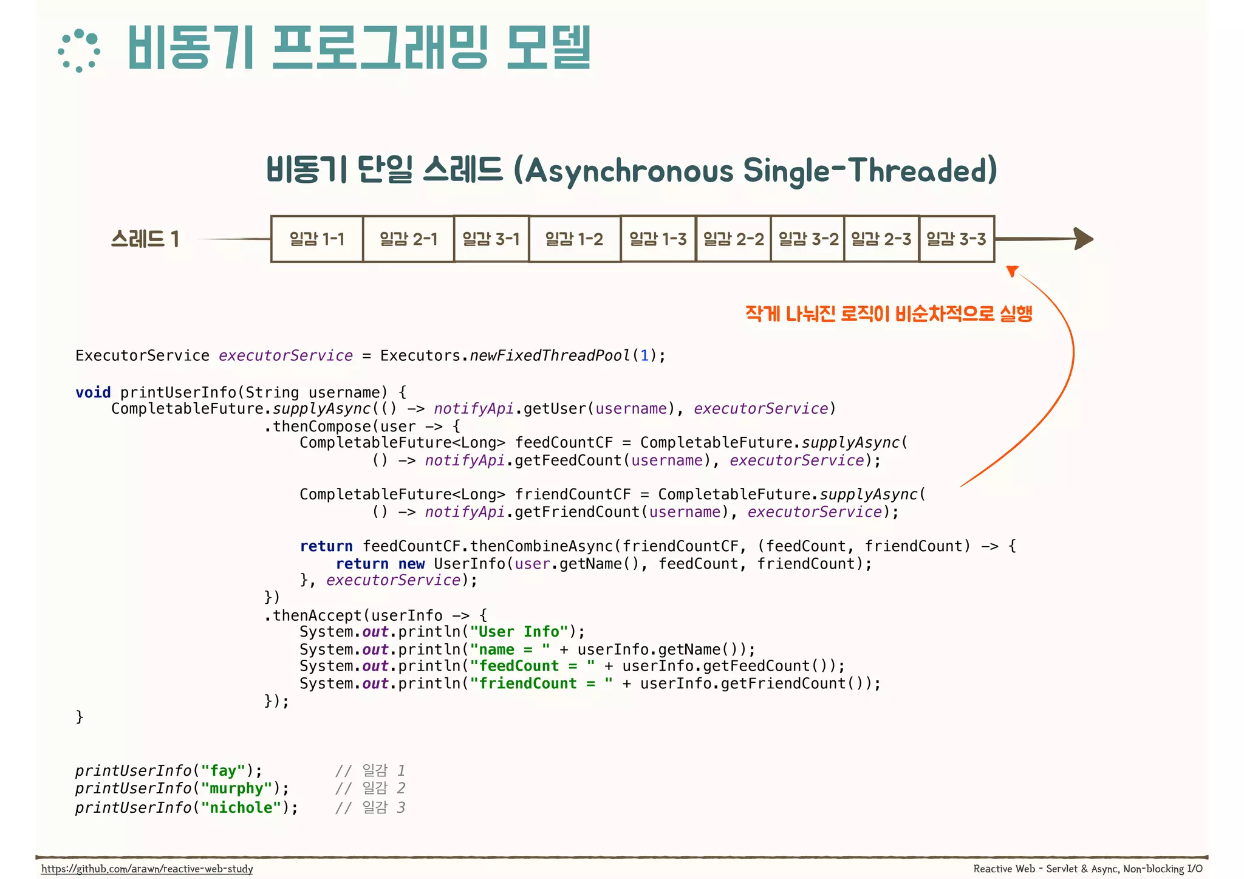Select the 일감 1-2 box
Image resolution: width=1244 pixels, height=879 pixels.
[x=575, y=239]
